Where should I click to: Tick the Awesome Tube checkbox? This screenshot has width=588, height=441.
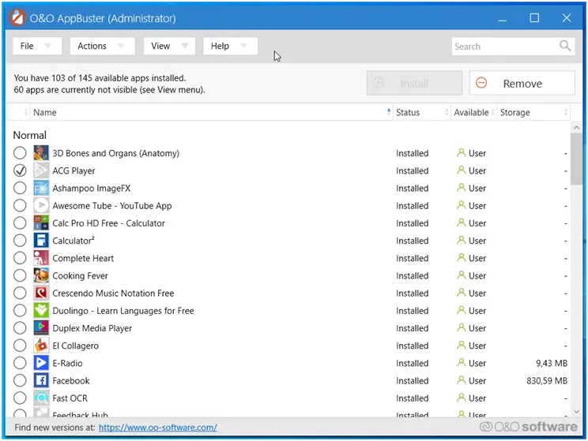coord(20,206)
